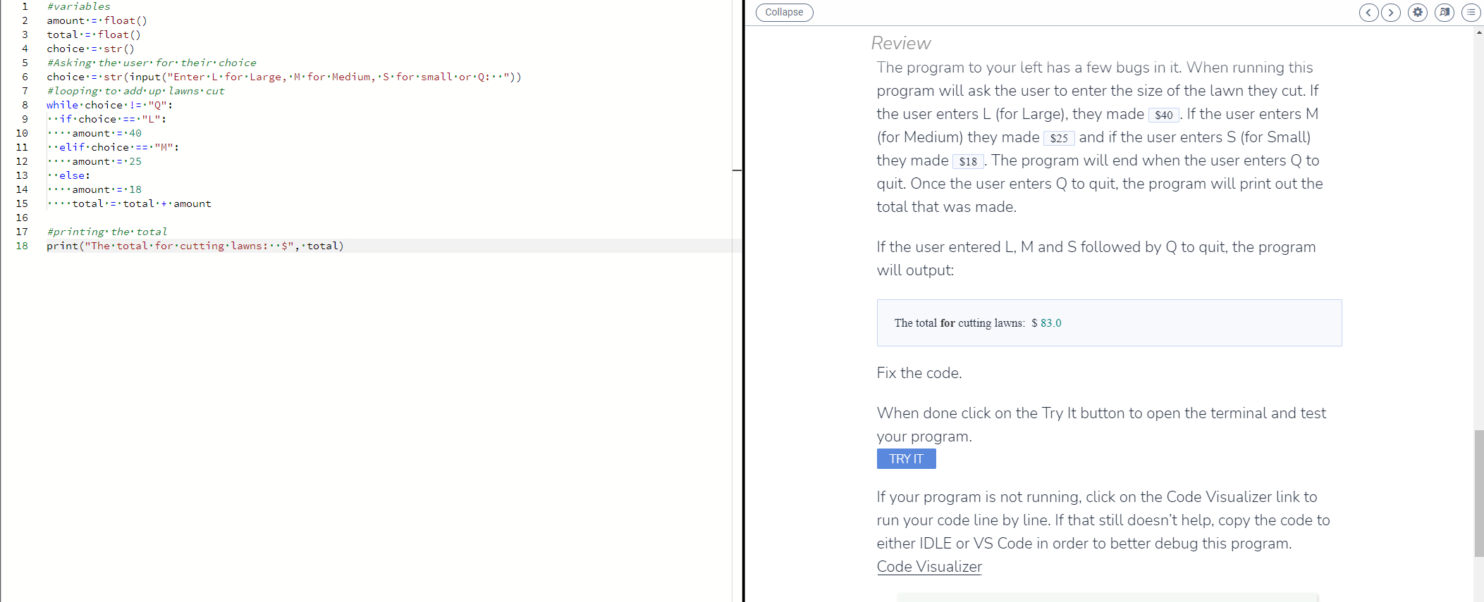The image size is (1484, 602).
Task: Go to the next page with right chevron
Action: pyautogui.click(x=1391, y=12)
